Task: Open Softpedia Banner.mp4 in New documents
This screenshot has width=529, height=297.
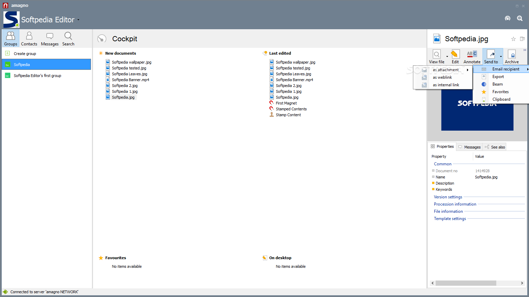Action: 131,80
